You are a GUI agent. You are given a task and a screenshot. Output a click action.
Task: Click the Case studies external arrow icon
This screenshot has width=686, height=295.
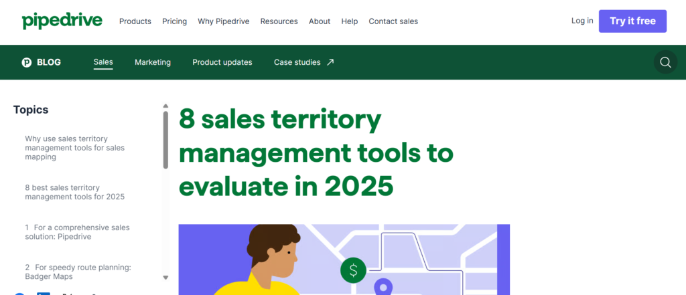click(330, 62)
